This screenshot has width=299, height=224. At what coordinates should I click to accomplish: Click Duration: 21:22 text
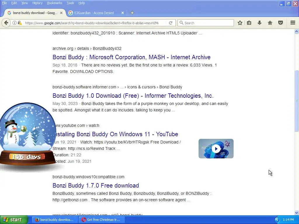coord(67,155)
